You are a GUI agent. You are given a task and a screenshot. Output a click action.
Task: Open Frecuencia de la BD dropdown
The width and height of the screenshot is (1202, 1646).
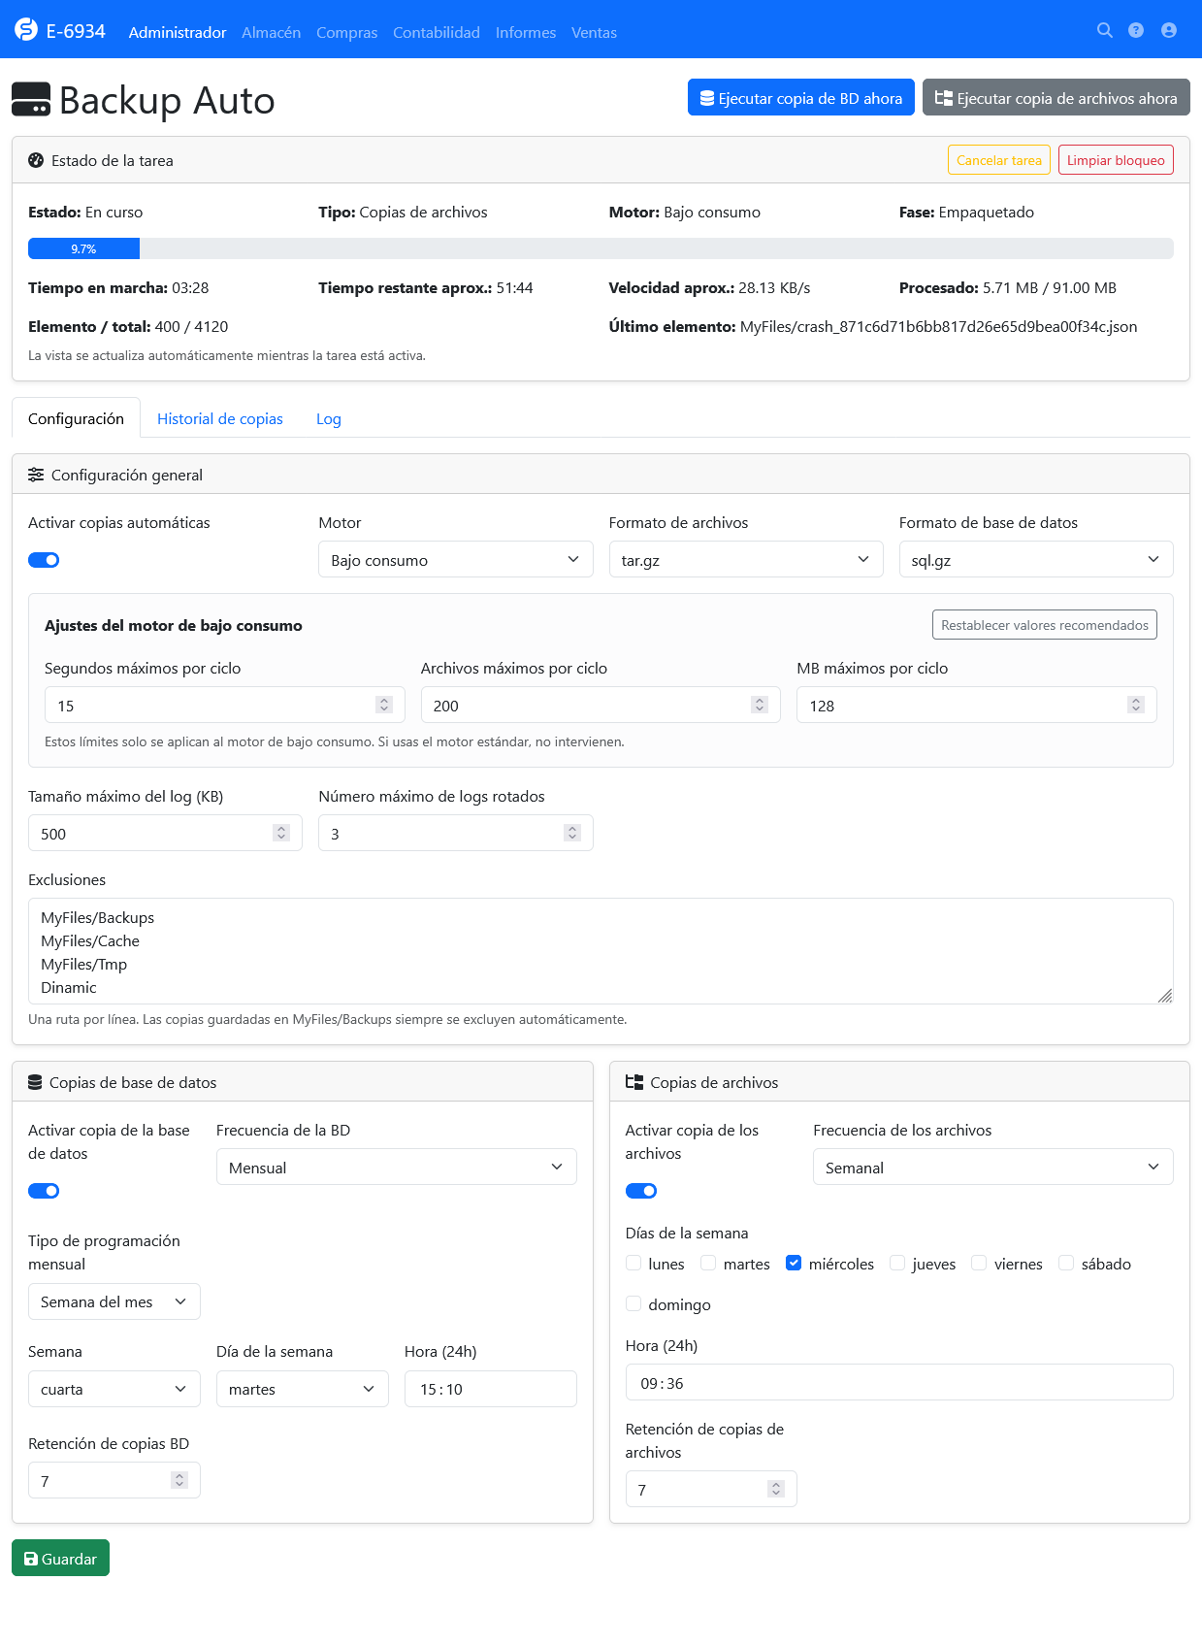396,1168
